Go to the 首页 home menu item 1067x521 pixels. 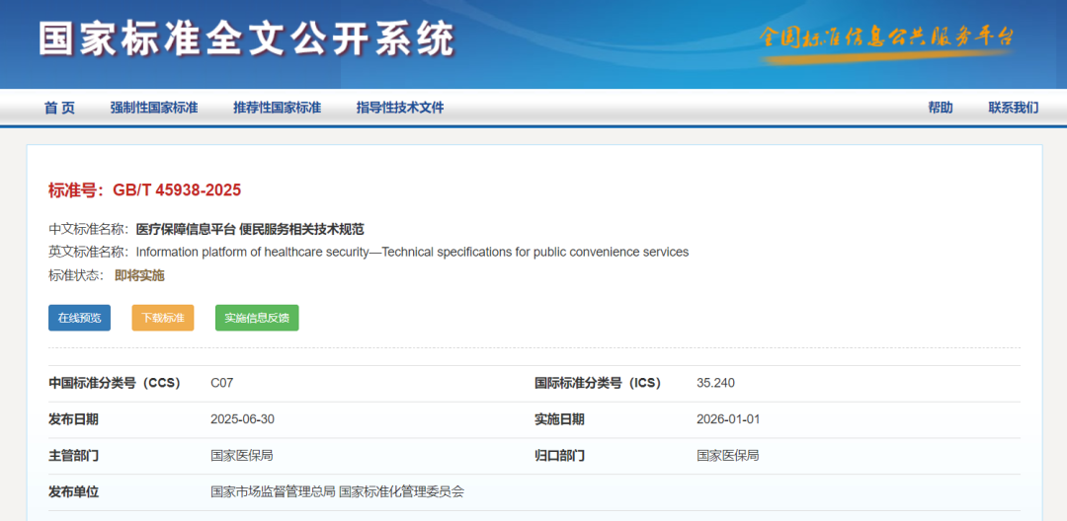click(x=60, y=108)
